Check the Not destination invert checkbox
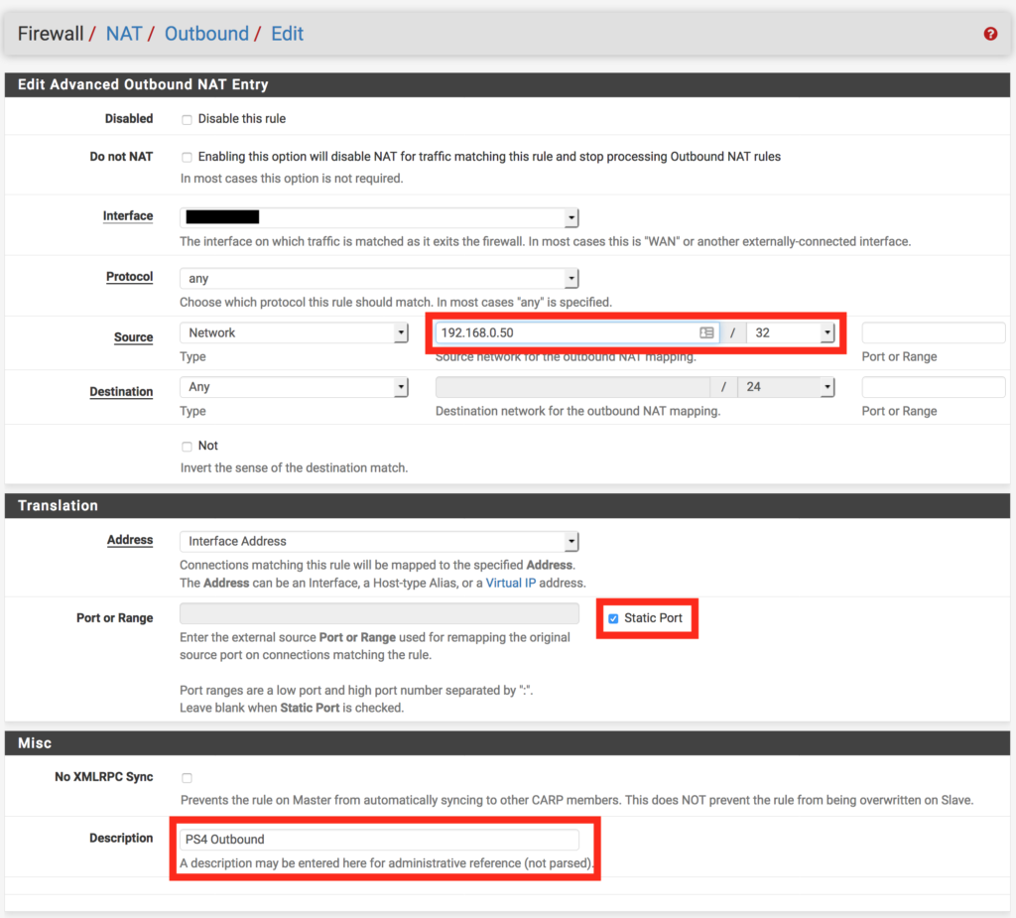This screenshot has width=1016, height=918. (187, 446)
